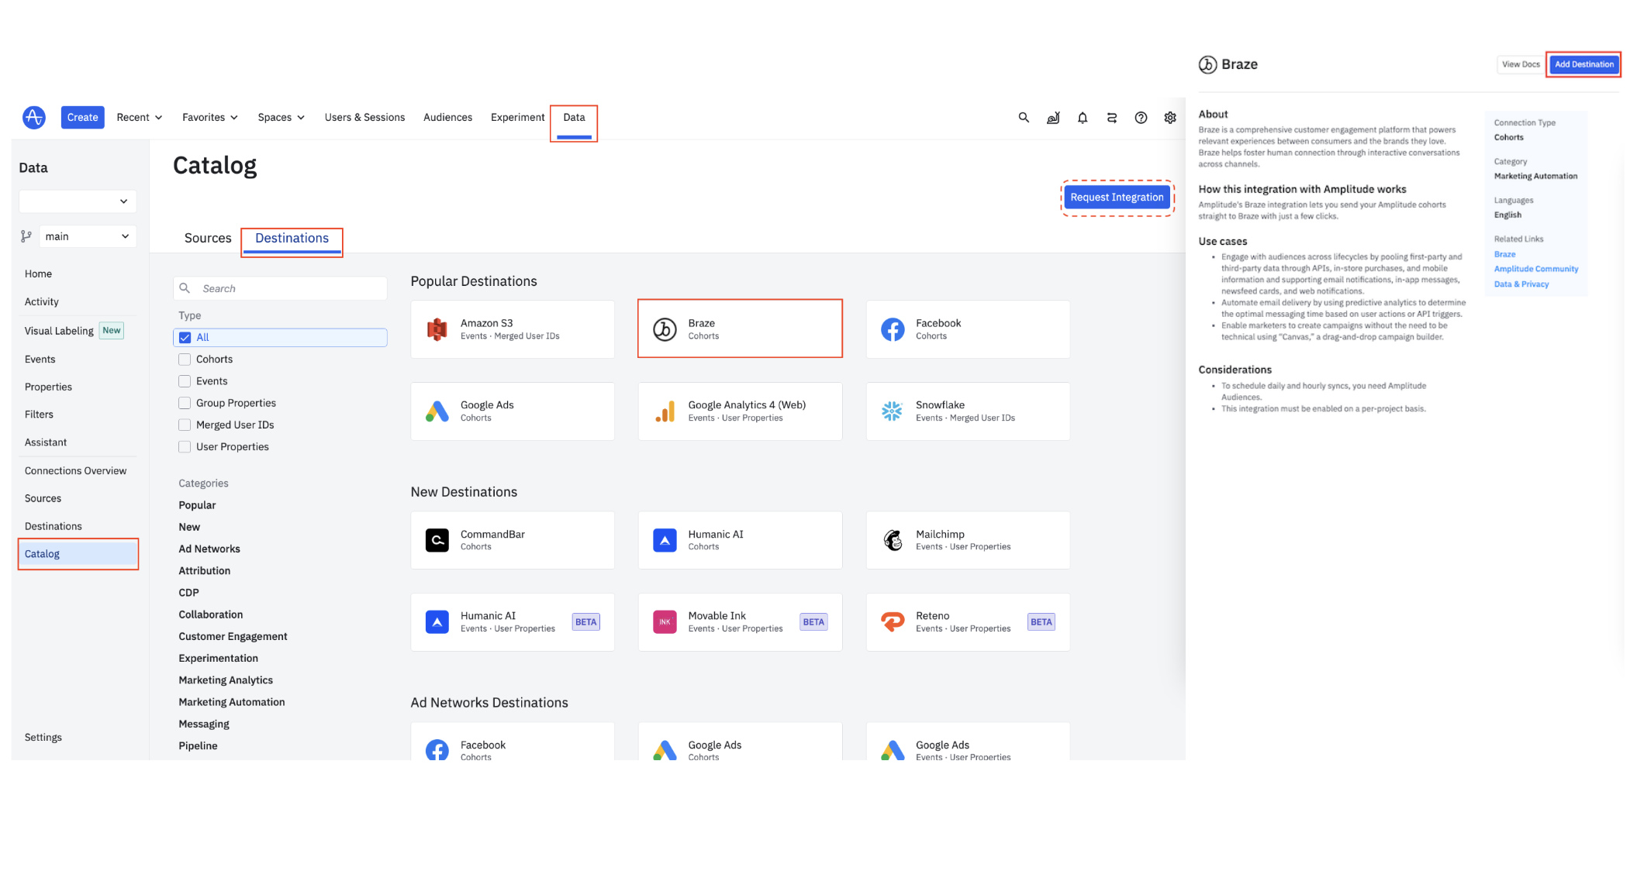Open Settings in the sidebar

pyautogui.click(x=43, y=737)
